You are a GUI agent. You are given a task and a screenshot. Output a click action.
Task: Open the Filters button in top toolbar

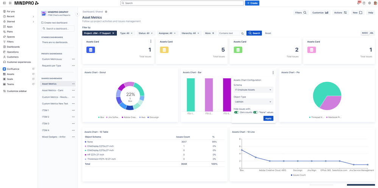tap(301, 13)
